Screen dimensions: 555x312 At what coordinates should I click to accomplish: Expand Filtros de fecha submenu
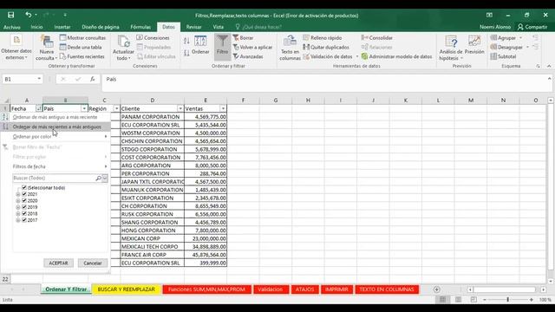60,166
